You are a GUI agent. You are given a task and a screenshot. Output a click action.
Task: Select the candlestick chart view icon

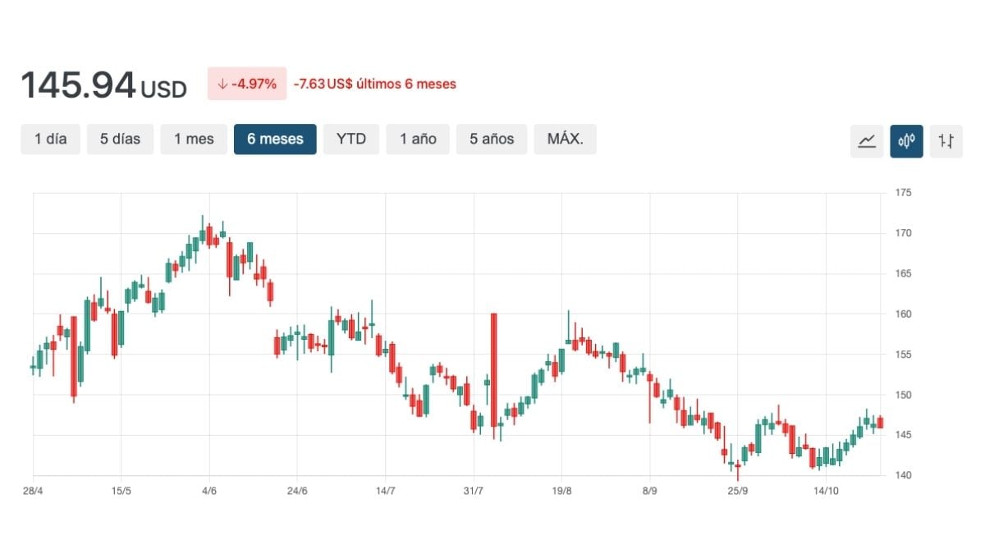click(x=906, y=141)
